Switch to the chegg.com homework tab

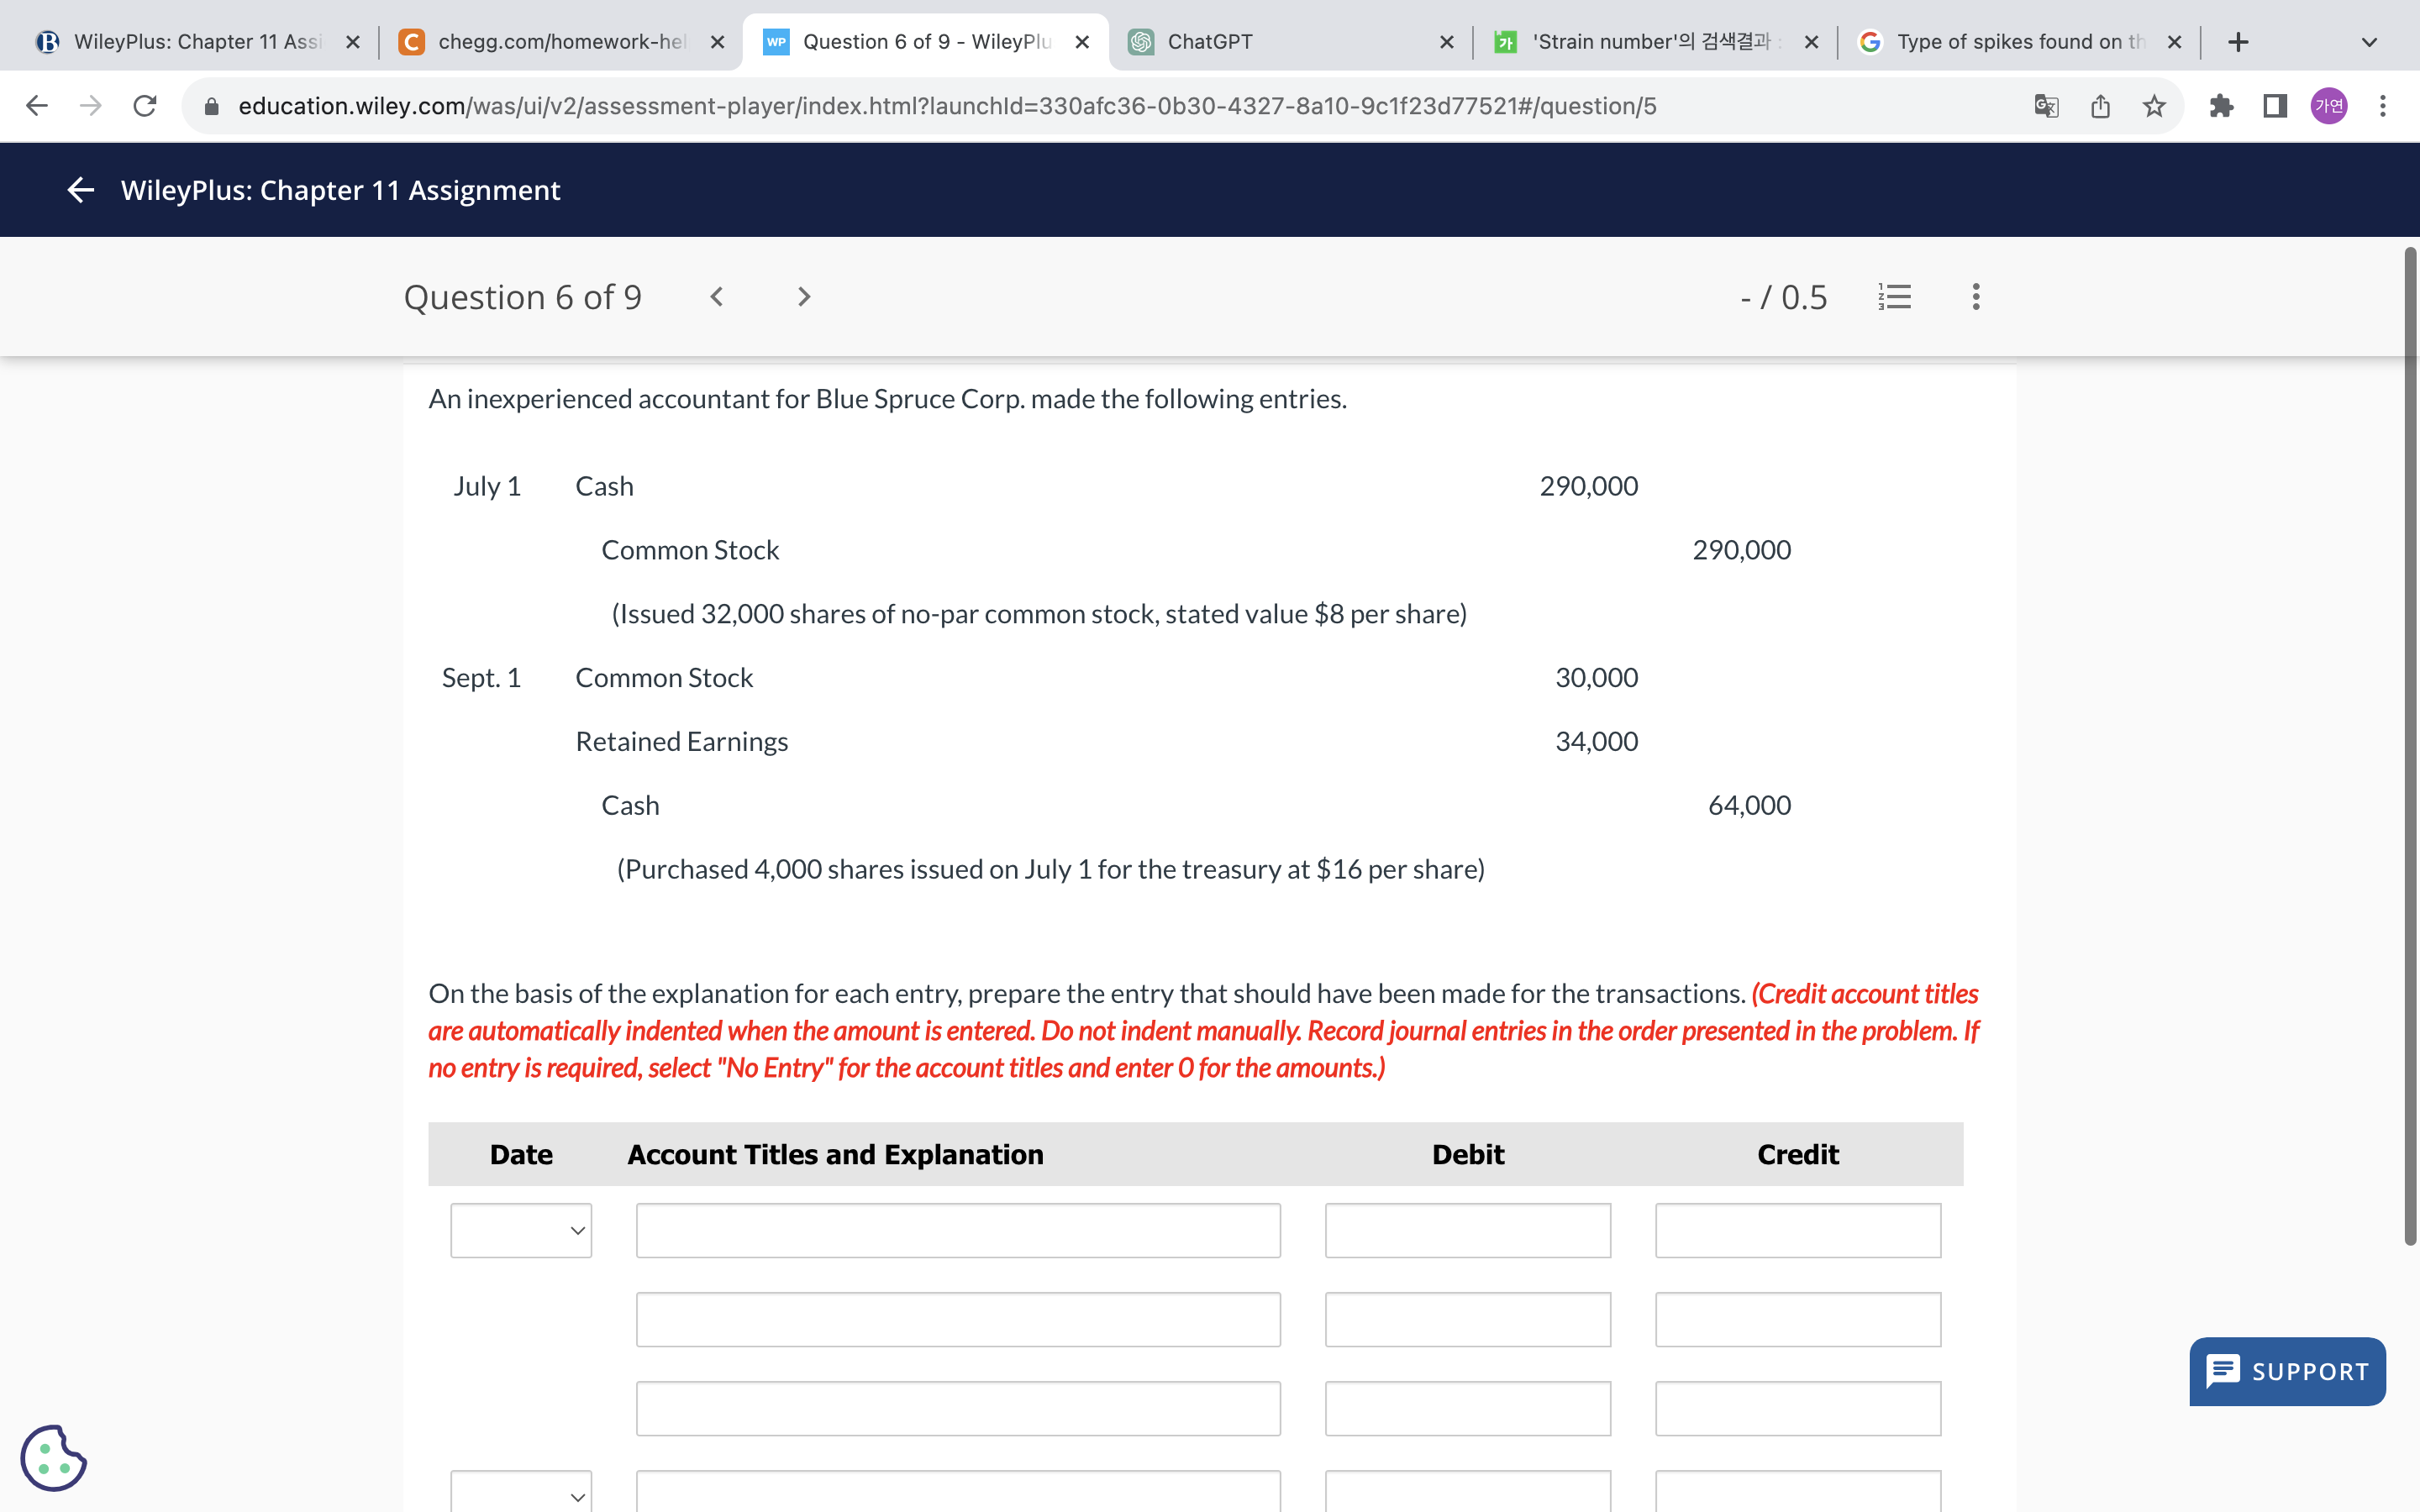click(560, 42)
